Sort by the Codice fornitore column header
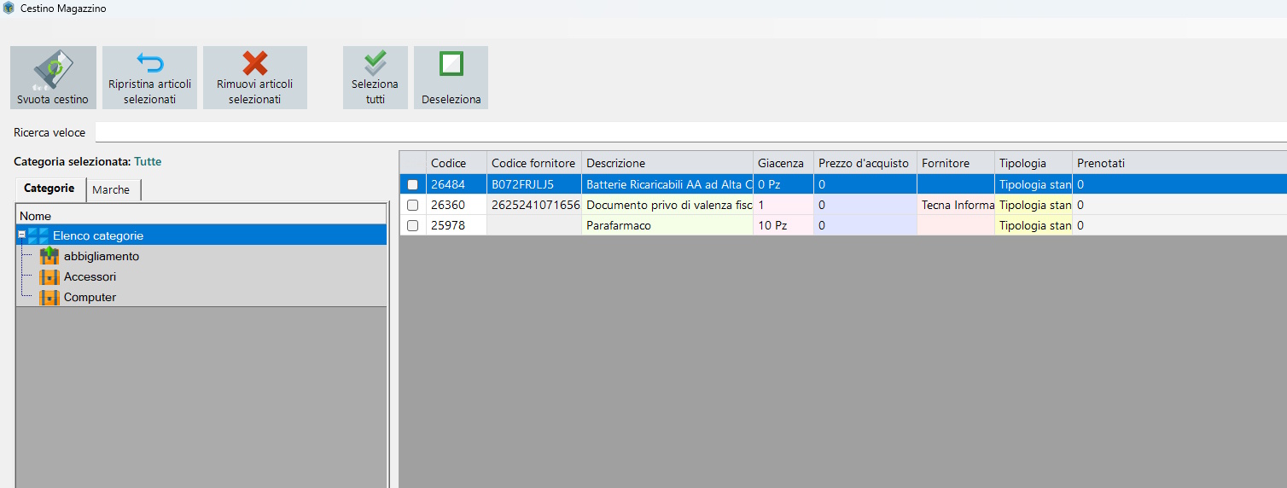The width and height of the screenshot is (1287, 488). (534, 163)
